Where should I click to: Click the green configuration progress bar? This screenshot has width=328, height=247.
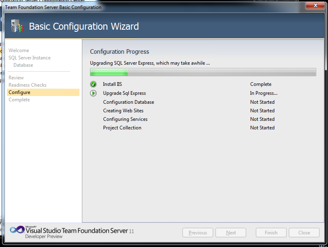click(203, 72)
